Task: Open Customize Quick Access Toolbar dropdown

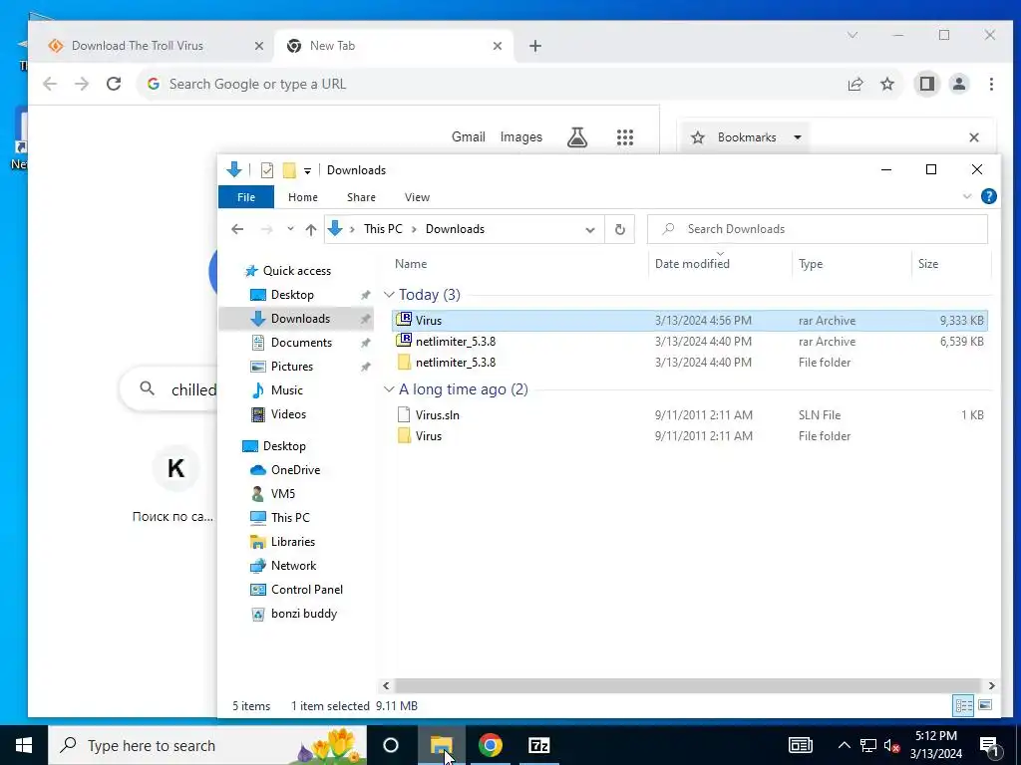Action: tap(307, 171)
